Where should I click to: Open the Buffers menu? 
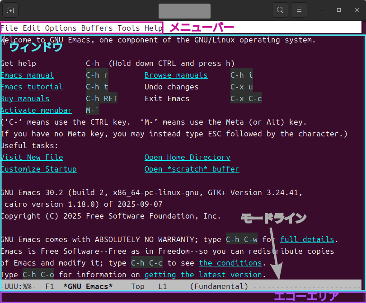tap(97, 28)
